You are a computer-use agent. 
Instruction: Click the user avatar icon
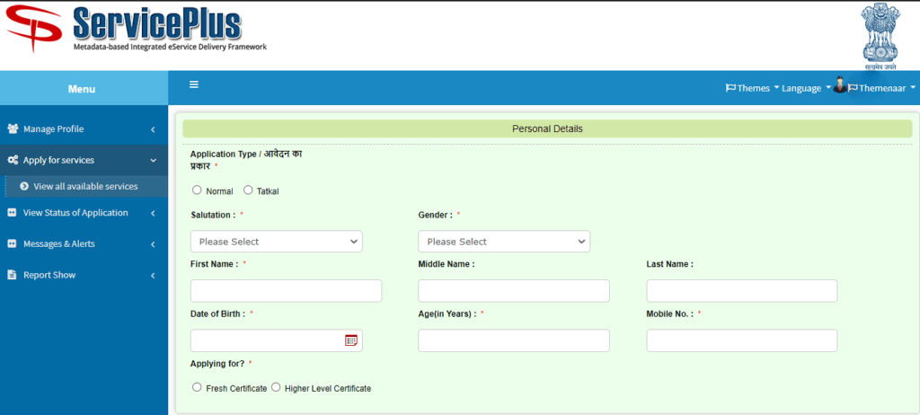[x=840, y=85]
